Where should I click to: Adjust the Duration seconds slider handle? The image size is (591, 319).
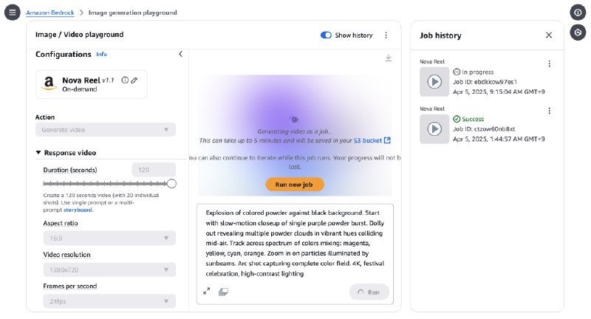click(171, 184)
